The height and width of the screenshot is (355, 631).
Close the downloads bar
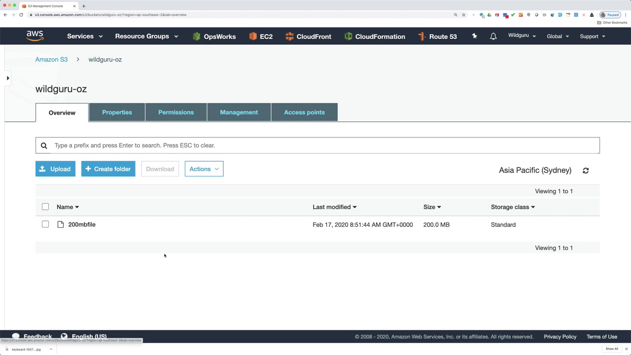[x=626, y=349]
